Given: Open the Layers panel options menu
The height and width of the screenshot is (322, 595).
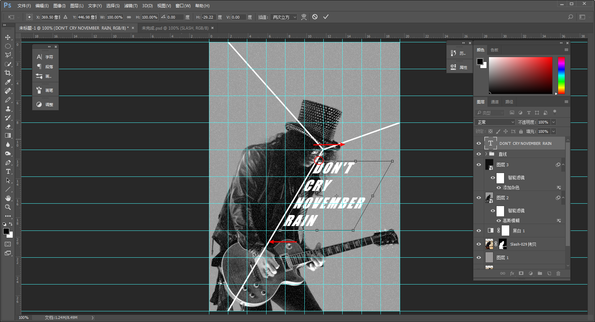Looking at the screenshot, I should (566, 102).
